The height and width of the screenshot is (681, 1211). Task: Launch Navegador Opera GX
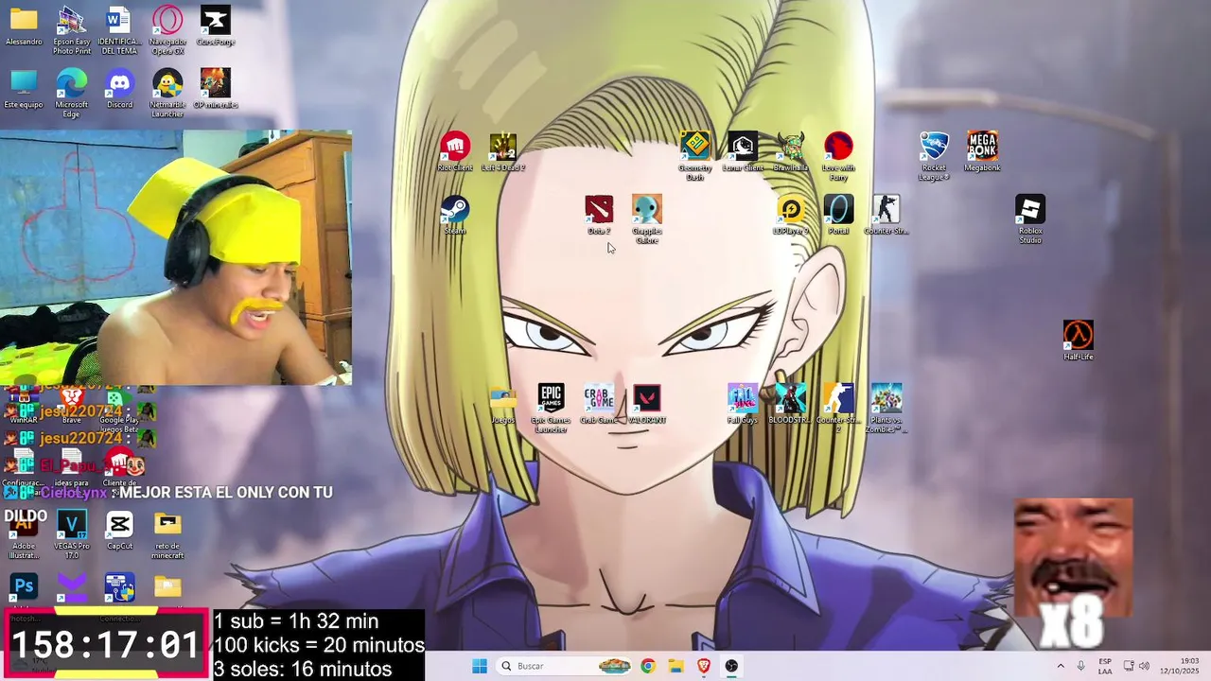pyautogui.click(x=167, y=30)
